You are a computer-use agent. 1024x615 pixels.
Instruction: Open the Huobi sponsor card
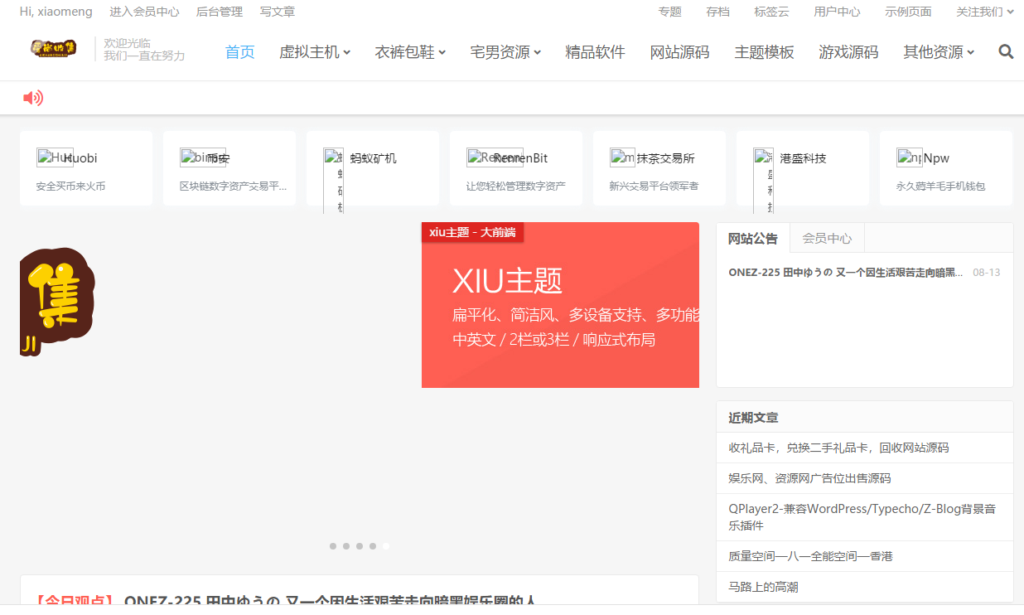coord(86,168)
